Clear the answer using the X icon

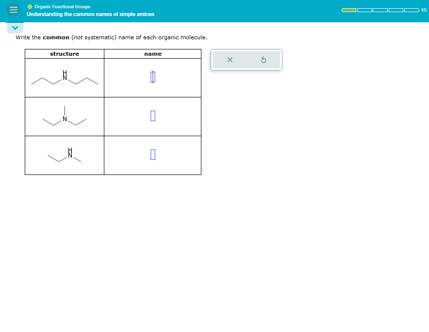230,60
